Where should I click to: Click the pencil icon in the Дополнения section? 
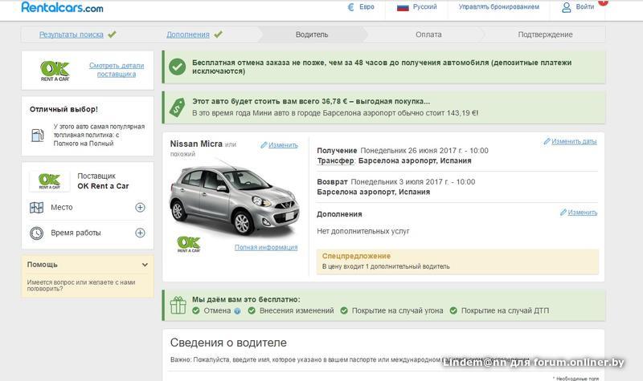[563, 212]
